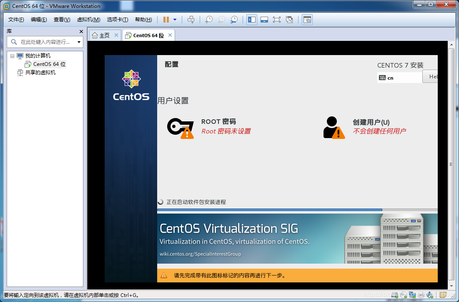
Task: Open ROOT 密码 settings
Action: [x=218, y=121]
